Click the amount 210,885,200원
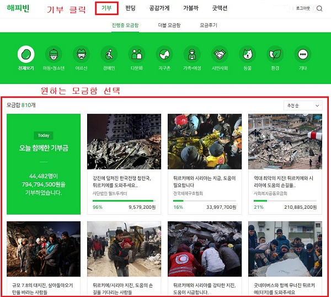 click(x=301, y=207)
